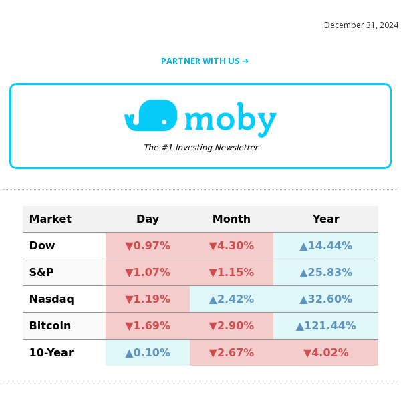Click the moby brand wordmark
The image size is (401, 401).
pos(230,120)
